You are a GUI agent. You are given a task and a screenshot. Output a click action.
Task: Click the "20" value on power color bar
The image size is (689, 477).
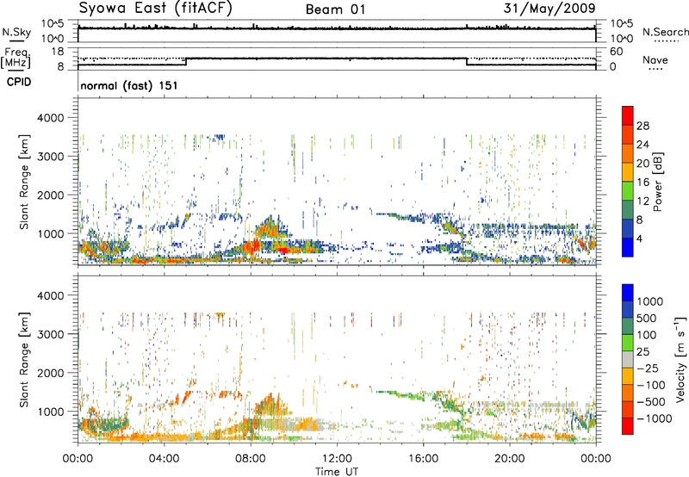(642, 164)
